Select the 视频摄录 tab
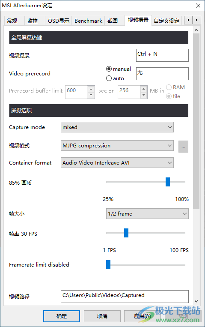 (138, 20)
